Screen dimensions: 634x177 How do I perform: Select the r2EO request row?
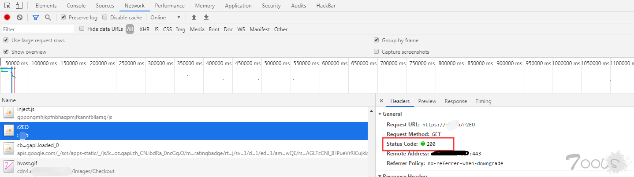tap(184, 131)
